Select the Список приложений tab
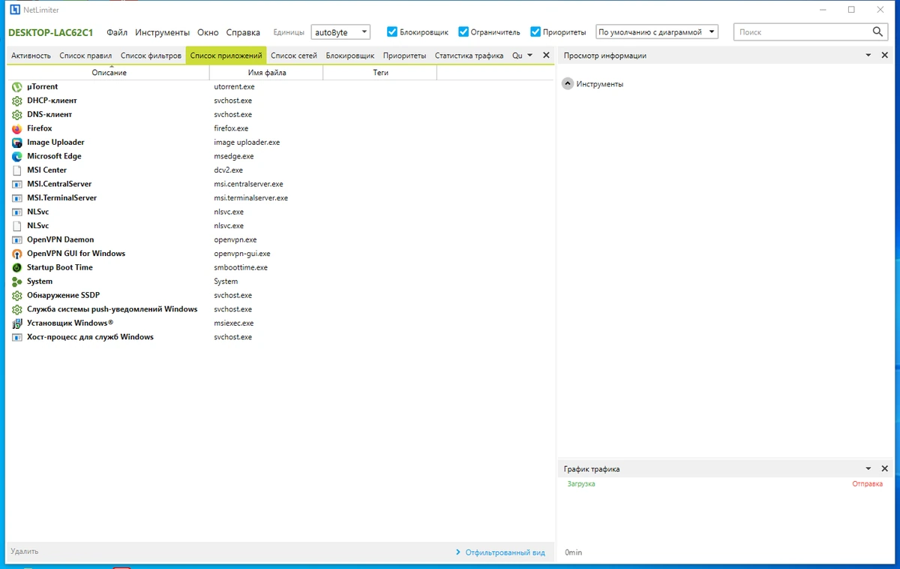The width and height of the screenshot is (900, 569). (x=226, y=56)
